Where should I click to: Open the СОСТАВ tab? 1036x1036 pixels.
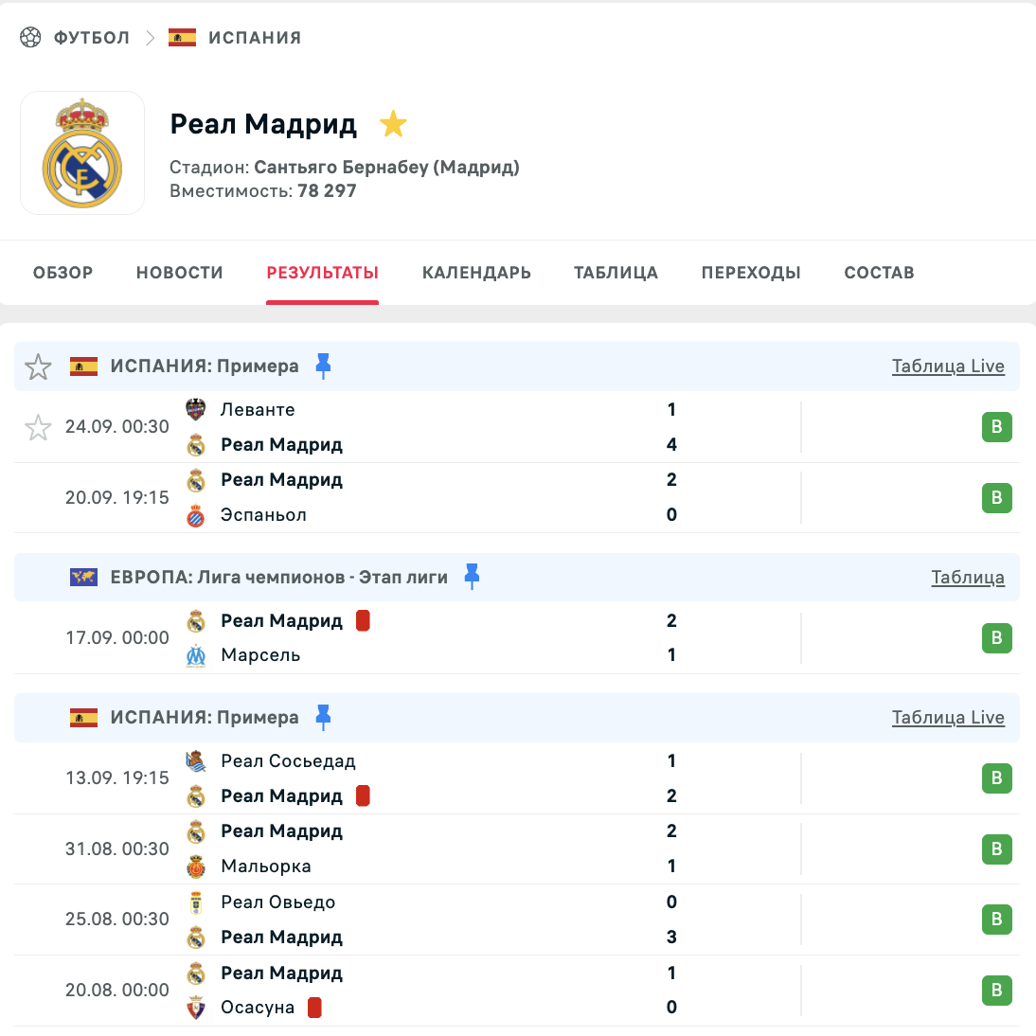pyautogui.click(x=880, y=272)
